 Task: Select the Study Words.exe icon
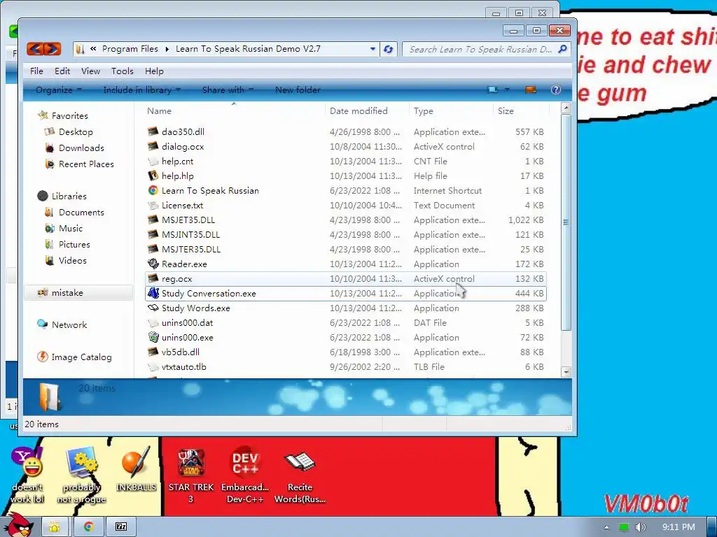(153, 308)
